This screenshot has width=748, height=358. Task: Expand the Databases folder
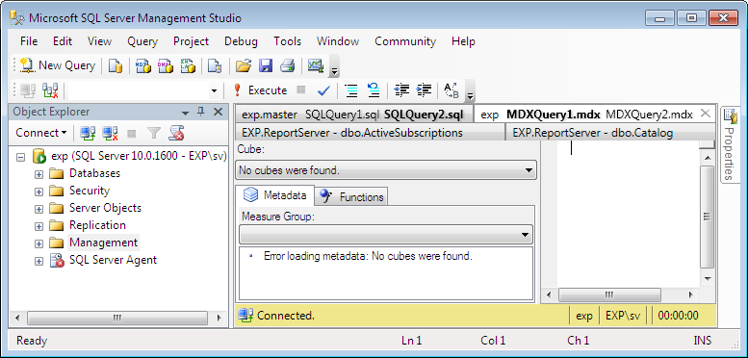(39, 174)
